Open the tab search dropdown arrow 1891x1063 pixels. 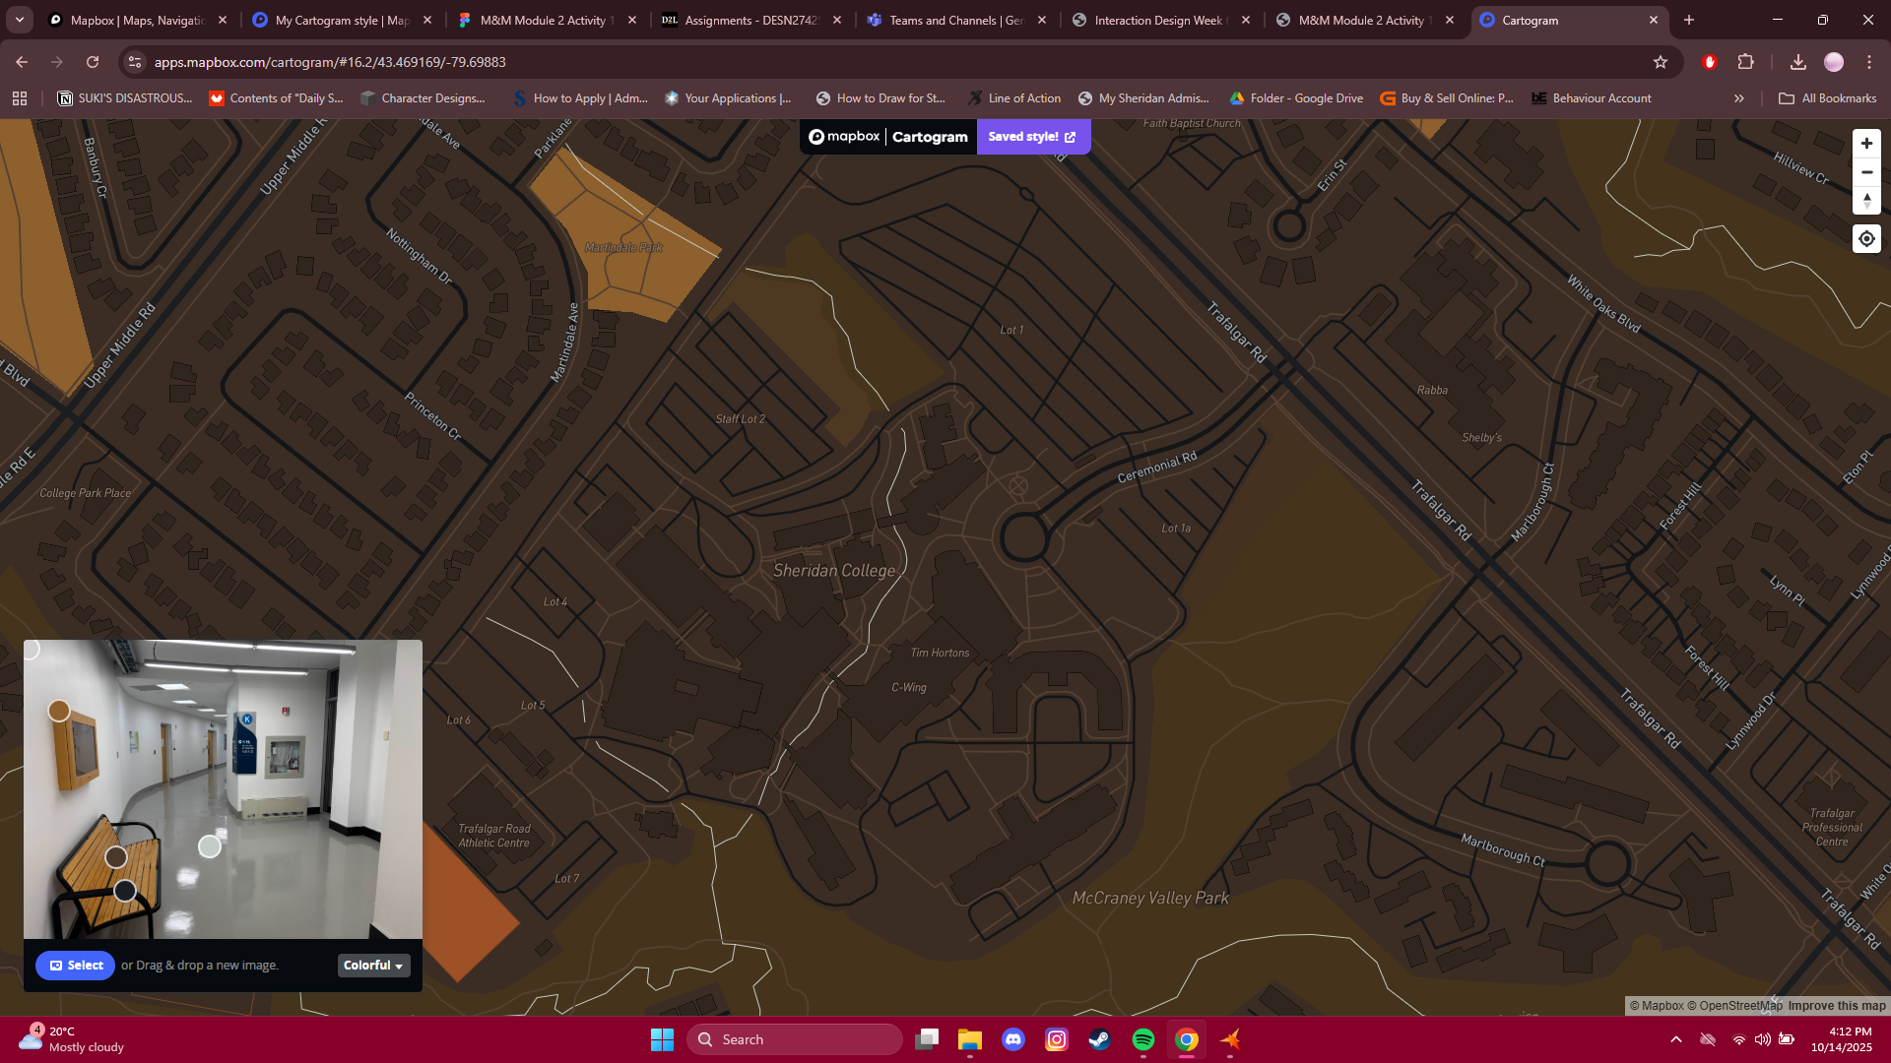pyautogui.click(x=19, y=20)
